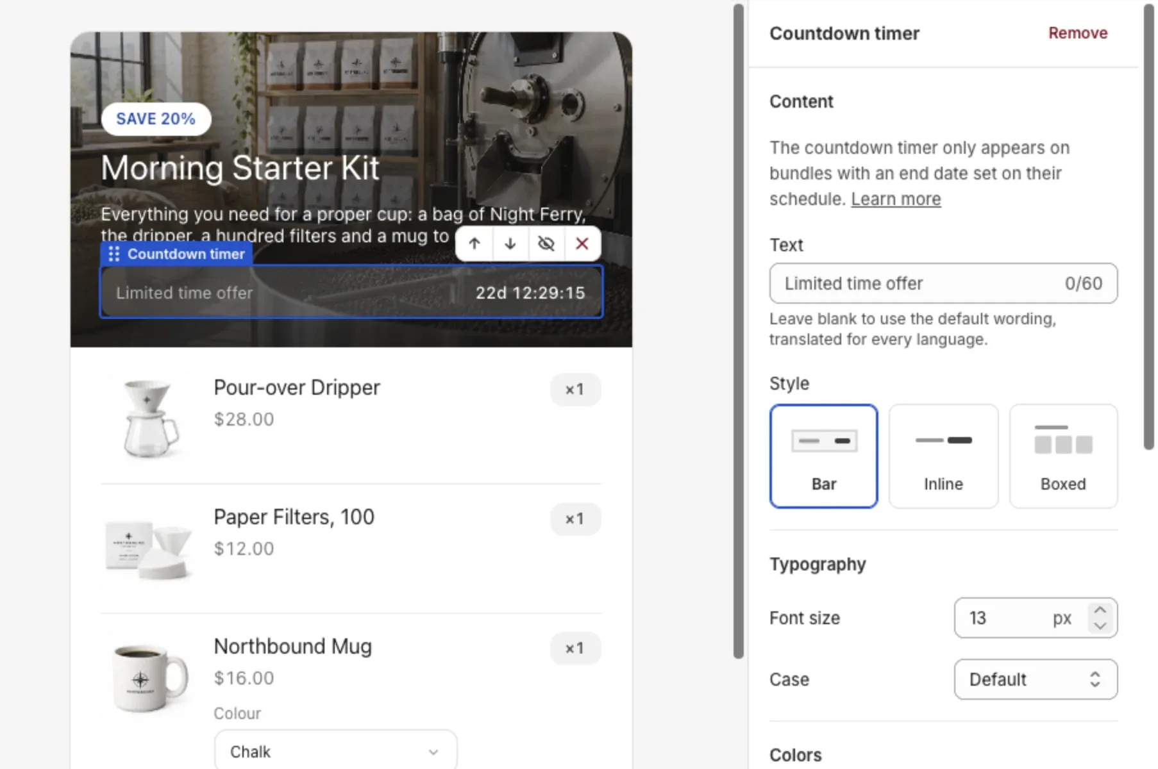This screenshot has height=769, width=1158.
Task: Click the Pour-over Dripper product name
Action: click(297, 388)
